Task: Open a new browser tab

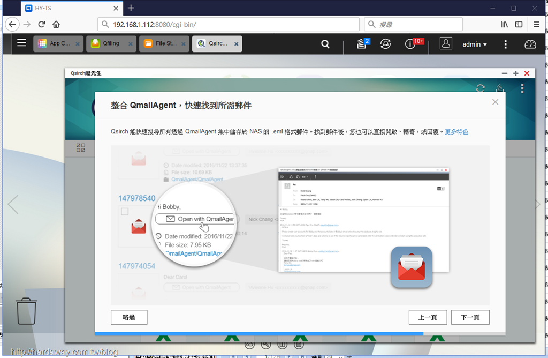Action: pos(131,8)
